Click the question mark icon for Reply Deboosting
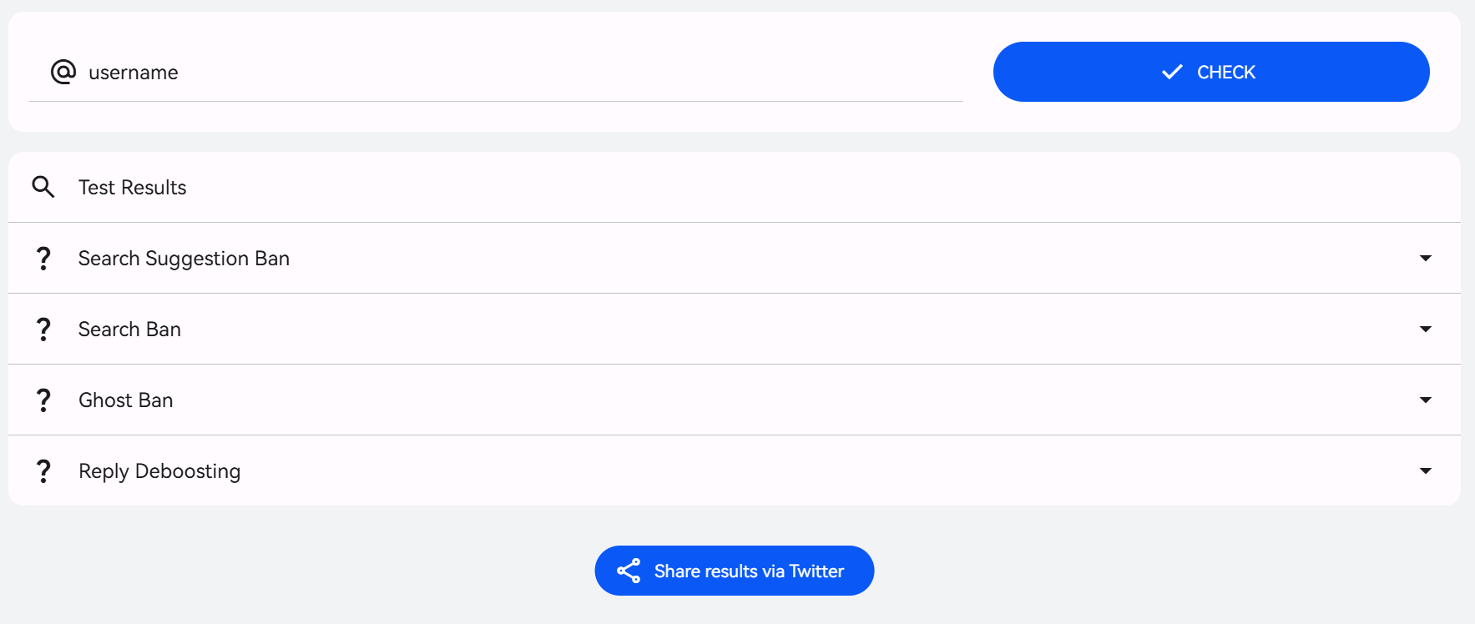Viewport: 1475px width, 624px height. pos(43,471)
